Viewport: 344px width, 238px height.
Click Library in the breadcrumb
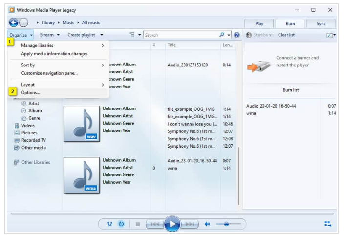pos(48,22)
